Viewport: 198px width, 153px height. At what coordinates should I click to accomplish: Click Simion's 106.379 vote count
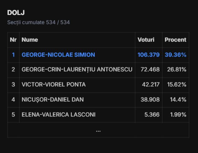tap(148, 55)
